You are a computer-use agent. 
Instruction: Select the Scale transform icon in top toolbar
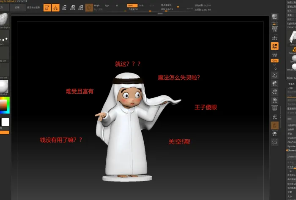[72, 8]
